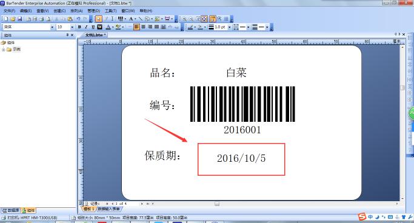Click the zoom in magnifier icon
This screenshot has height=223, width=414.
[184, 19]
